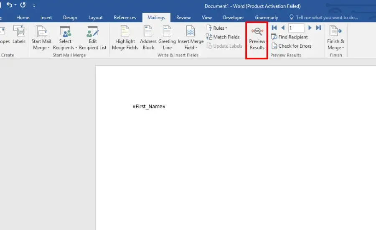Open the Select Recipients dropdown

pyautogui.click(x=65, y=38)
